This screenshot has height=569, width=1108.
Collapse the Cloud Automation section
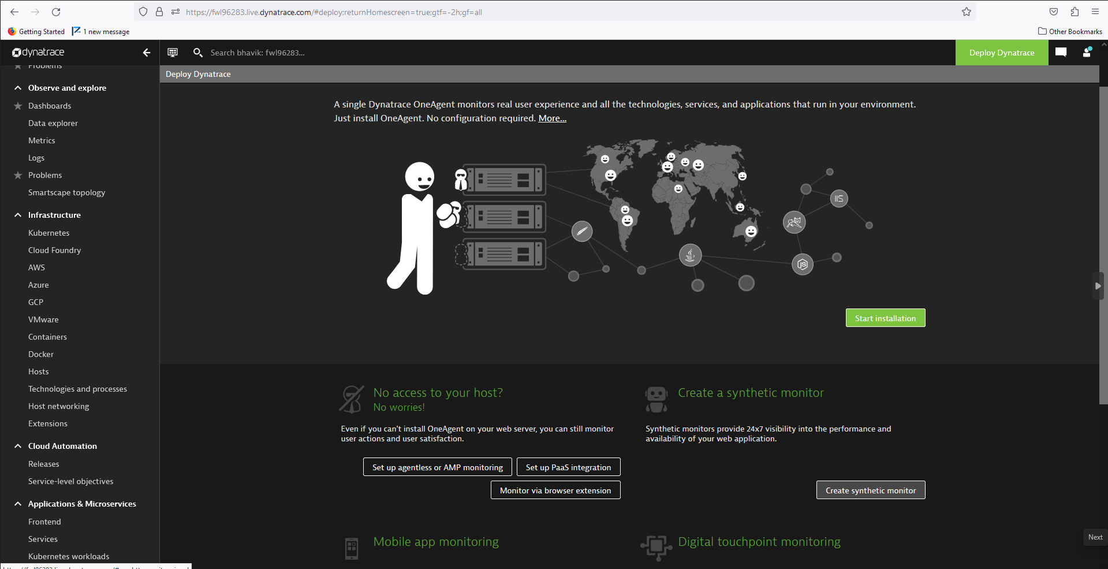(x=18, y=446)
